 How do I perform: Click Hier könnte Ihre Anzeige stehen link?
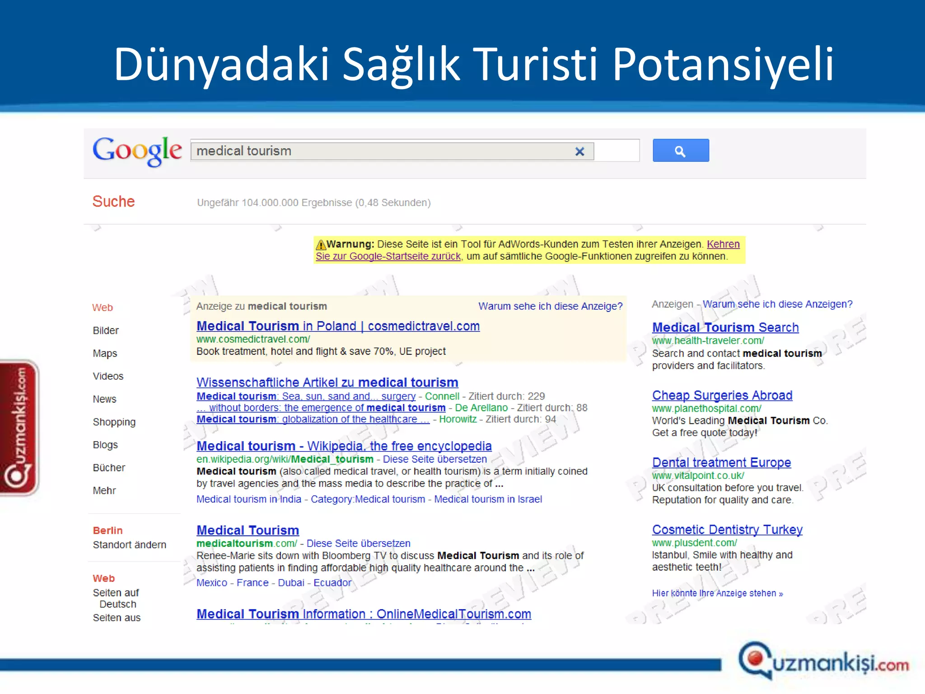tap(717, 593)
